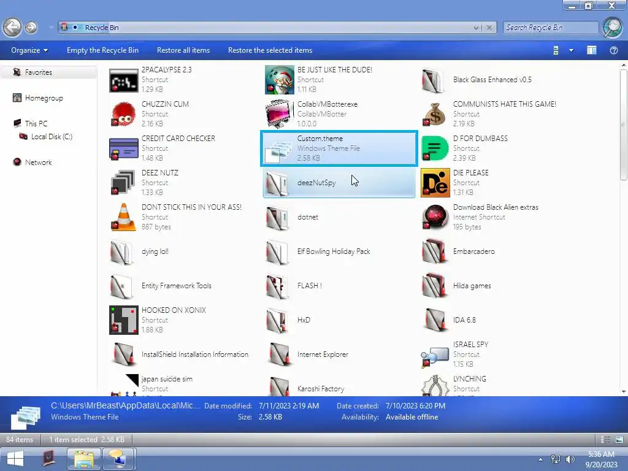Open the Help question mark button
The height and width of the screenshot is (471, 628).
(x=613, y=50)
